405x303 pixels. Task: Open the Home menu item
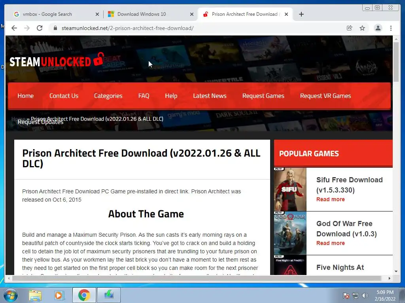pos(26,96)
